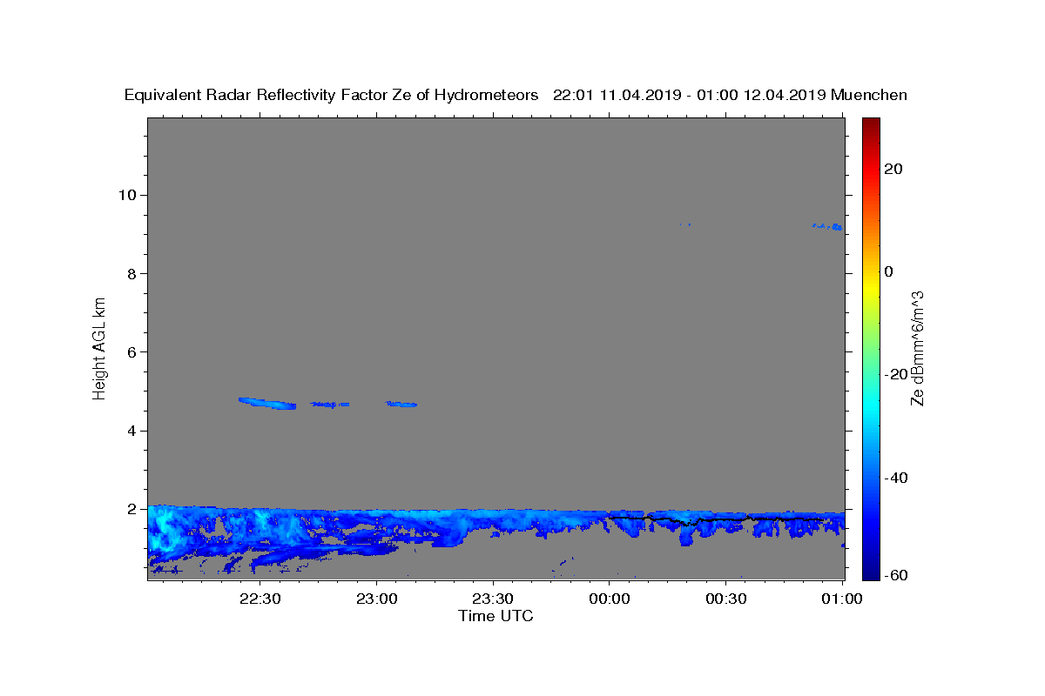
Task: Click the '00:00' time tick label
Action: click(x=610, y=599)
